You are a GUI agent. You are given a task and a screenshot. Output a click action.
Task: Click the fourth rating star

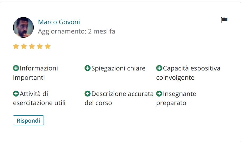click(40, 46)
